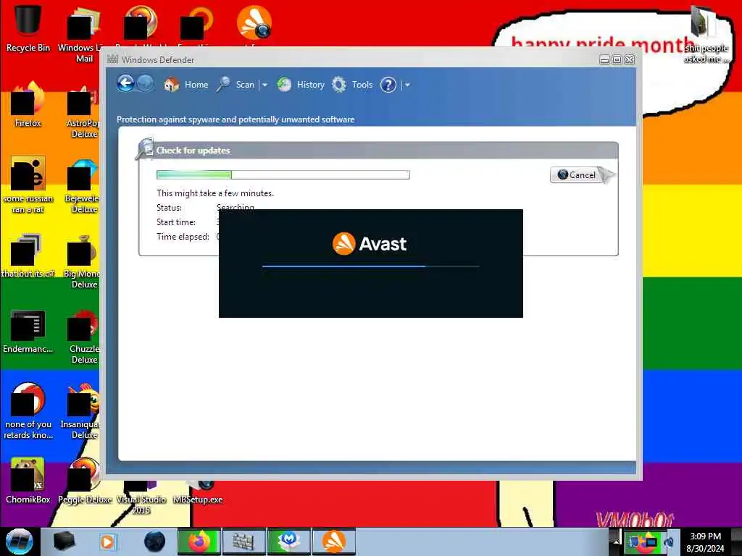Open the History page
742x556 pixels.
(301, 85)
